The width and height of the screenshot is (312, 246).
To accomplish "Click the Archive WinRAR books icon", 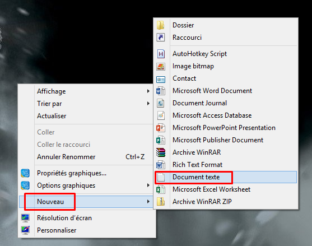I will pos(161,152).
